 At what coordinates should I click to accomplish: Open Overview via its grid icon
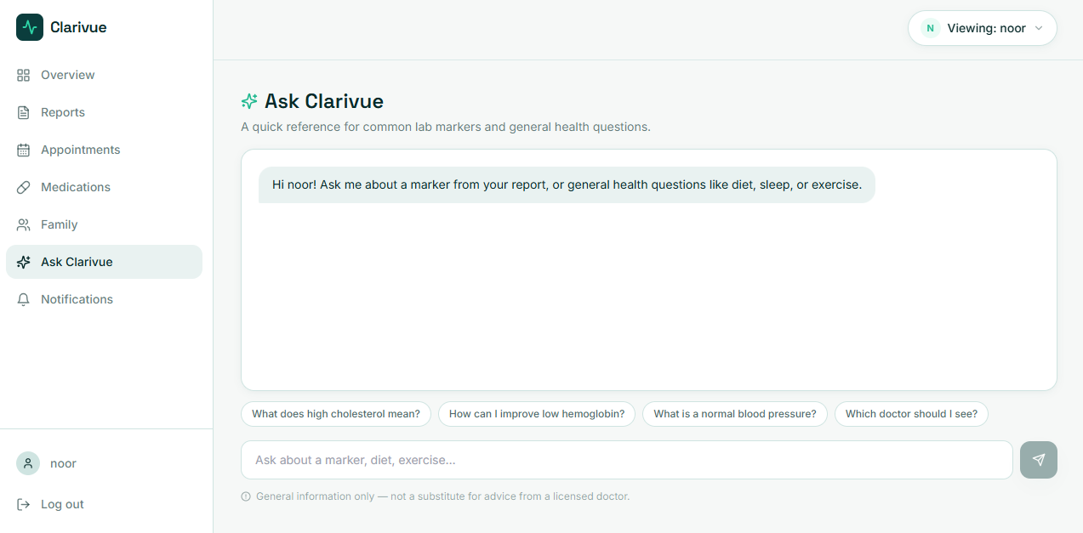pyautogui.click(x=24, y=75)
